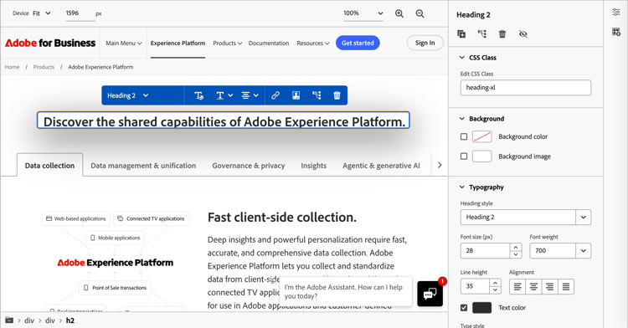Click the clear formatting icon in heading toolbar
628x328 pixels.
(198, 95)
